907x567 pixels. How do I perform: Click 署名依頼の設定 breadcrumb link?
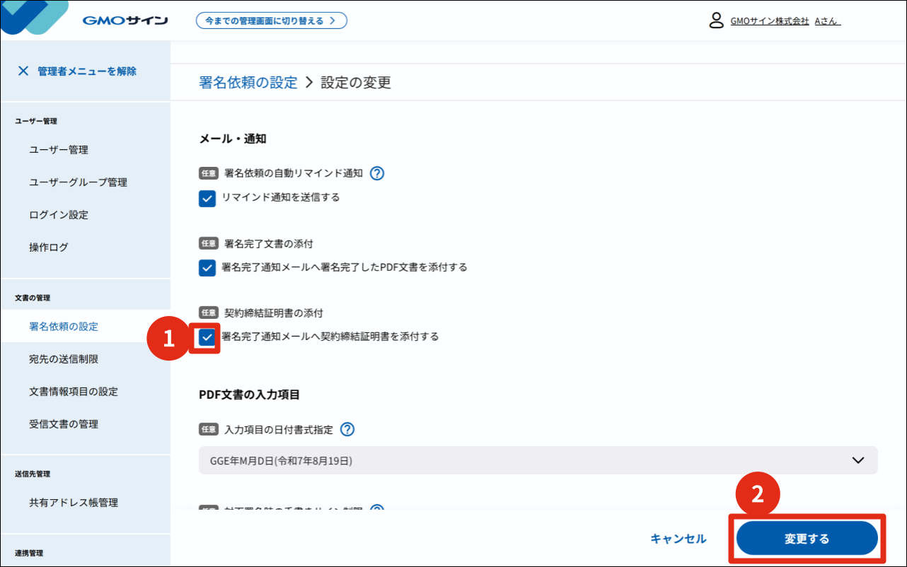248,83
